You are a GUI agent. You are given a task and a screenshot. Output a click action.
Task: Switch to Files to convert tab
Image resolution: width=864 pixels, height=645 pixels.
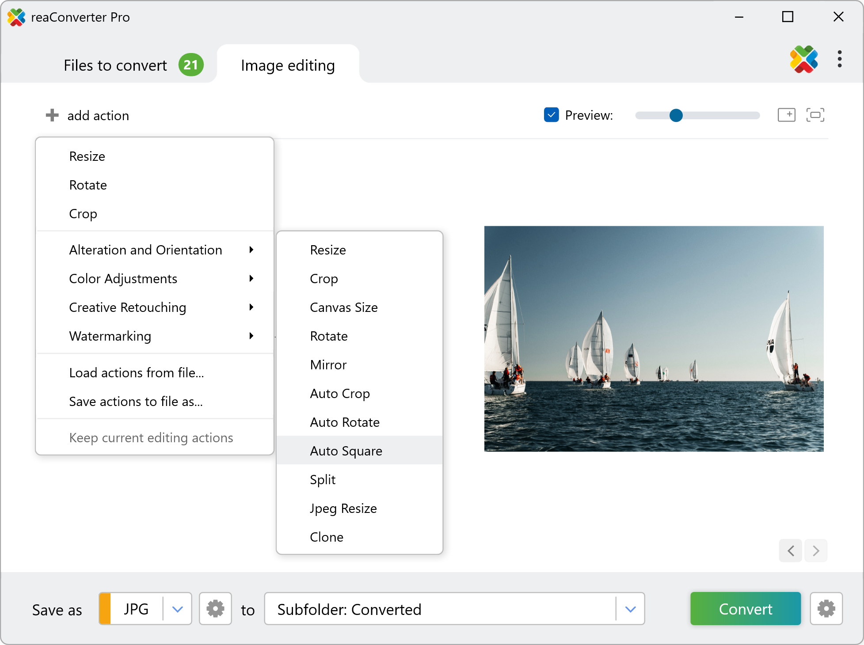[x=116, y=65]
